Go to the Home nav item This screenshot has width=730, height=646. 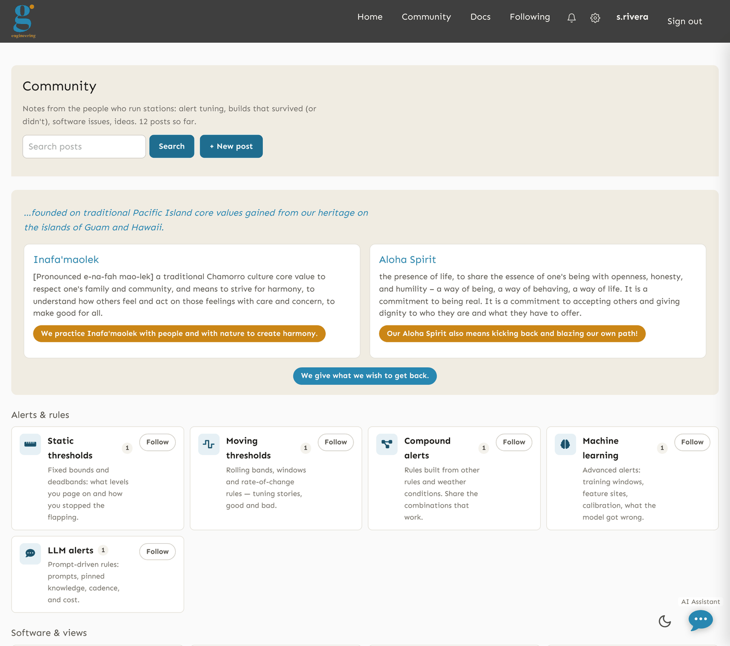point(370,17)
